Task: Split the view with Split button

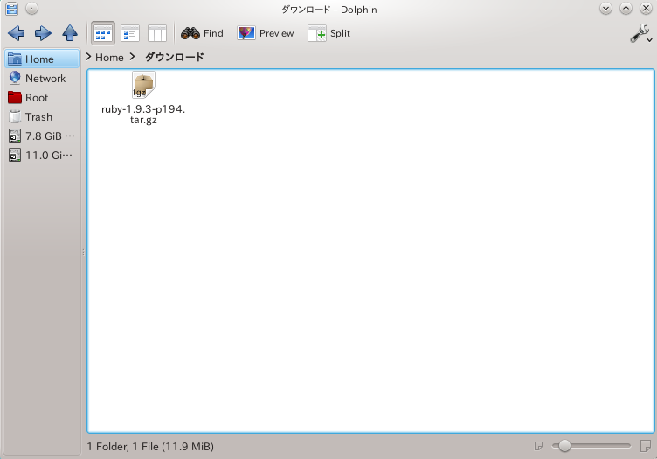Action: 328,33
